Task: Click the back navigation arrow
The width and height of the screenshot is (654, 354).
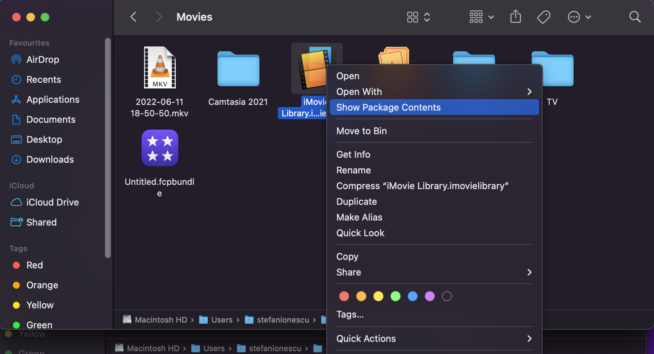Action: (133, 17)
